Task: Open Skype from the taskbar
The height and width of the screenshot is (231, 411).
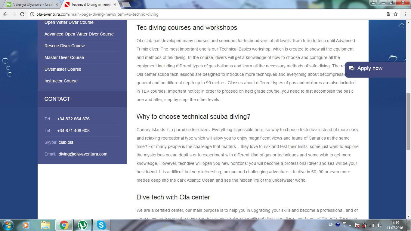Action: pos(101,225)
